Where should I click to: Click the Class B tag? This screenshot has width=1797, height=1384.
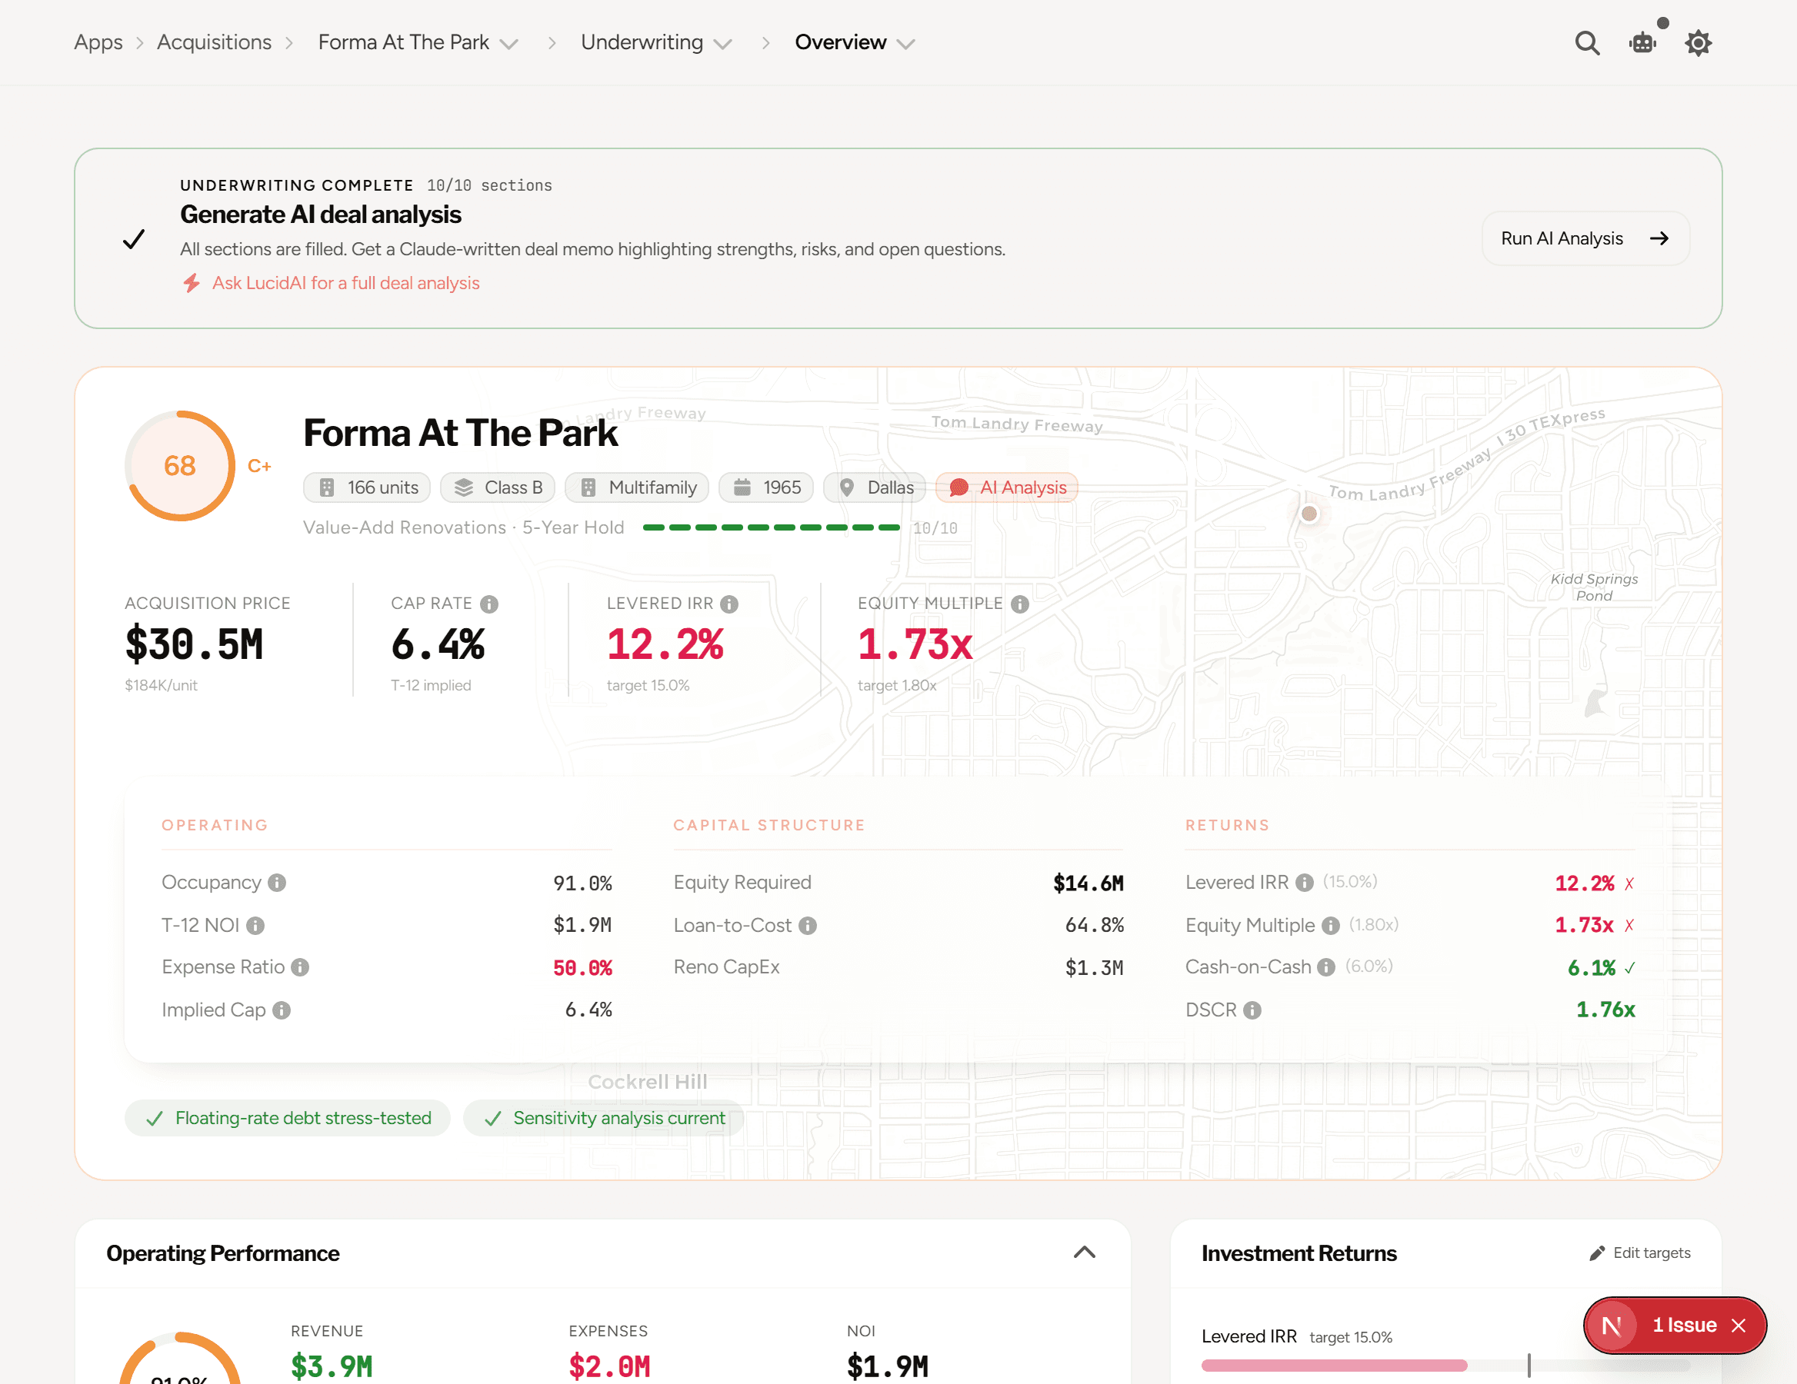tap(498, 487)
